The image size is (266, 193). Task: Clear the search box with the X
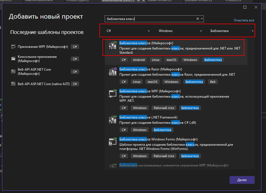[198, 19]
